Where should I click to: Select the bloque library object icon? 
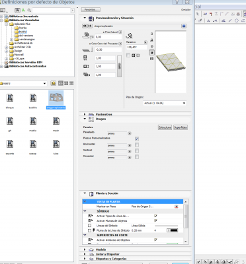[10, 98]
